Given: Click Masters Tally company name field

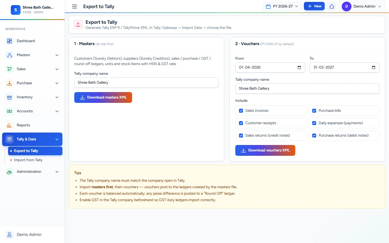Looking at the screenshot, I should coord(146,83).
